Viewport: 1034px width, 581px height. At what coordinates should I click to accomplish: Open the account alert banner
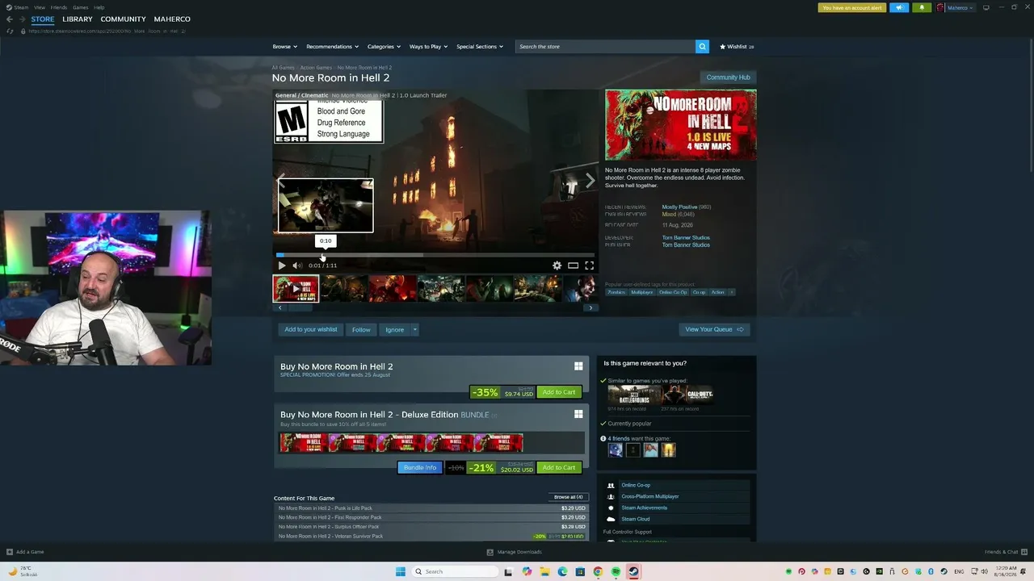(x=852, y=8)
